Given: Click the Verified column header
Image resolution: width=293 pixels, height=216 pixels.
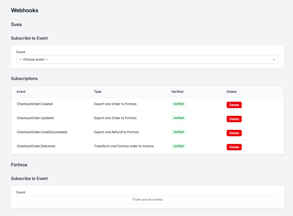Looking at the screenshot, I should [177, 92].
